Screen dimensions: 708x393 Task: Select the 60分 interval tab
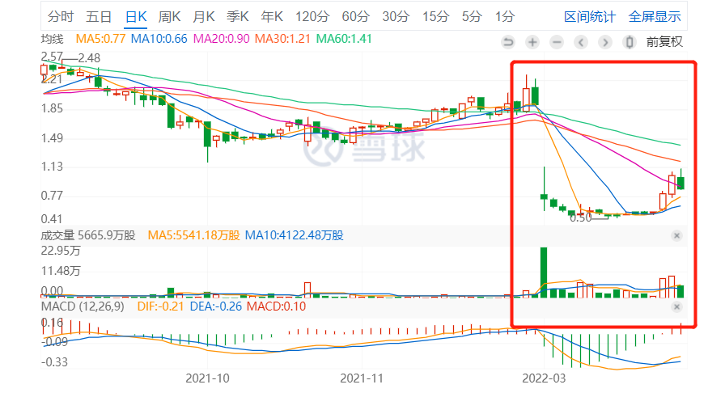(355, 16)
